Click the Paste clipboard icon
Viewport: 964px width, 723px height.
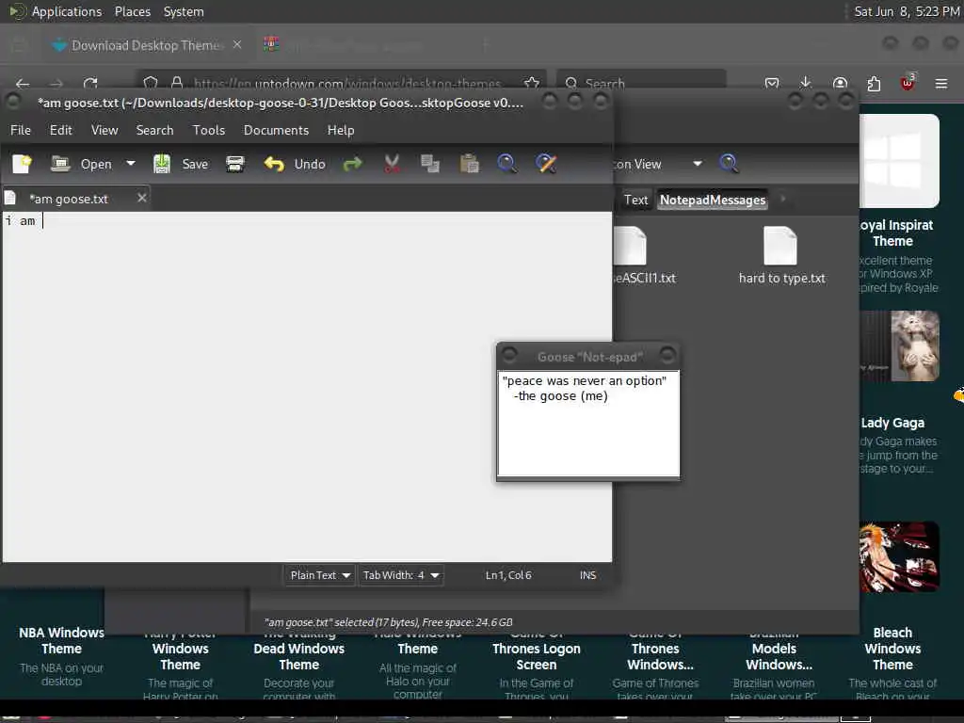click(x=469, y=164)
